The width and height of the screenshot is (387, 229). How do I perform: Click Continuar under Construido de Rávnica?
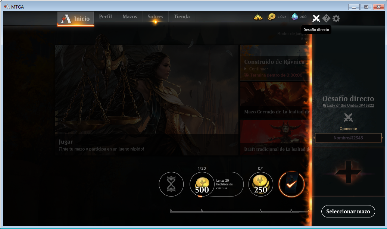pos(258,69)
